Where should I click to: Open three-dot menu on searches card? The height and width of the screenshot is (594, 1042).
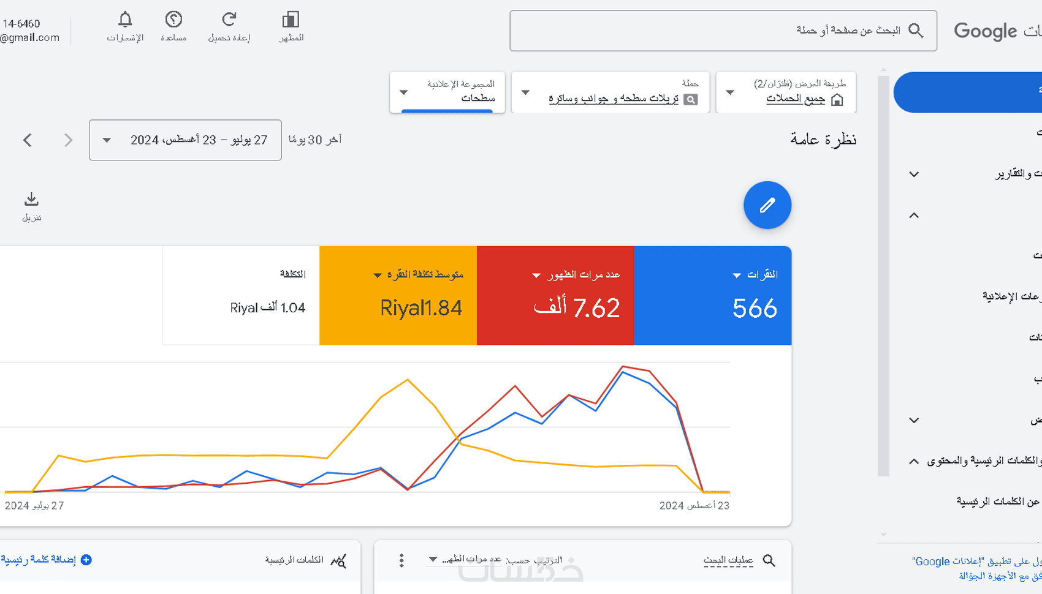click(x=401, y=560)
